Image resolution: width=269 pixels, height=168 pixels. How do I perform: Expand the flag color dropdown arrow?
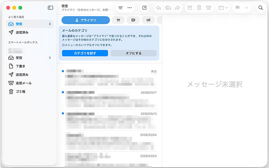coord(246,8)
